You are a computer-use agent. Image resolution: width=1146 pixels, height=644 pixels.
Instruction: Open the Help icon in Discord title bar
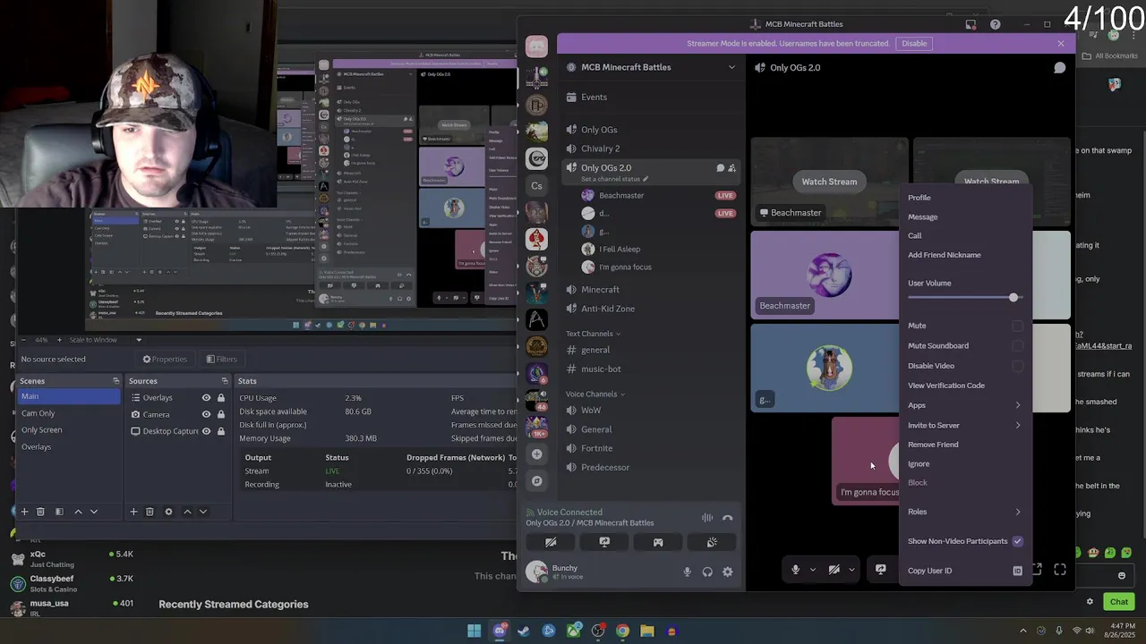[995, 24]
